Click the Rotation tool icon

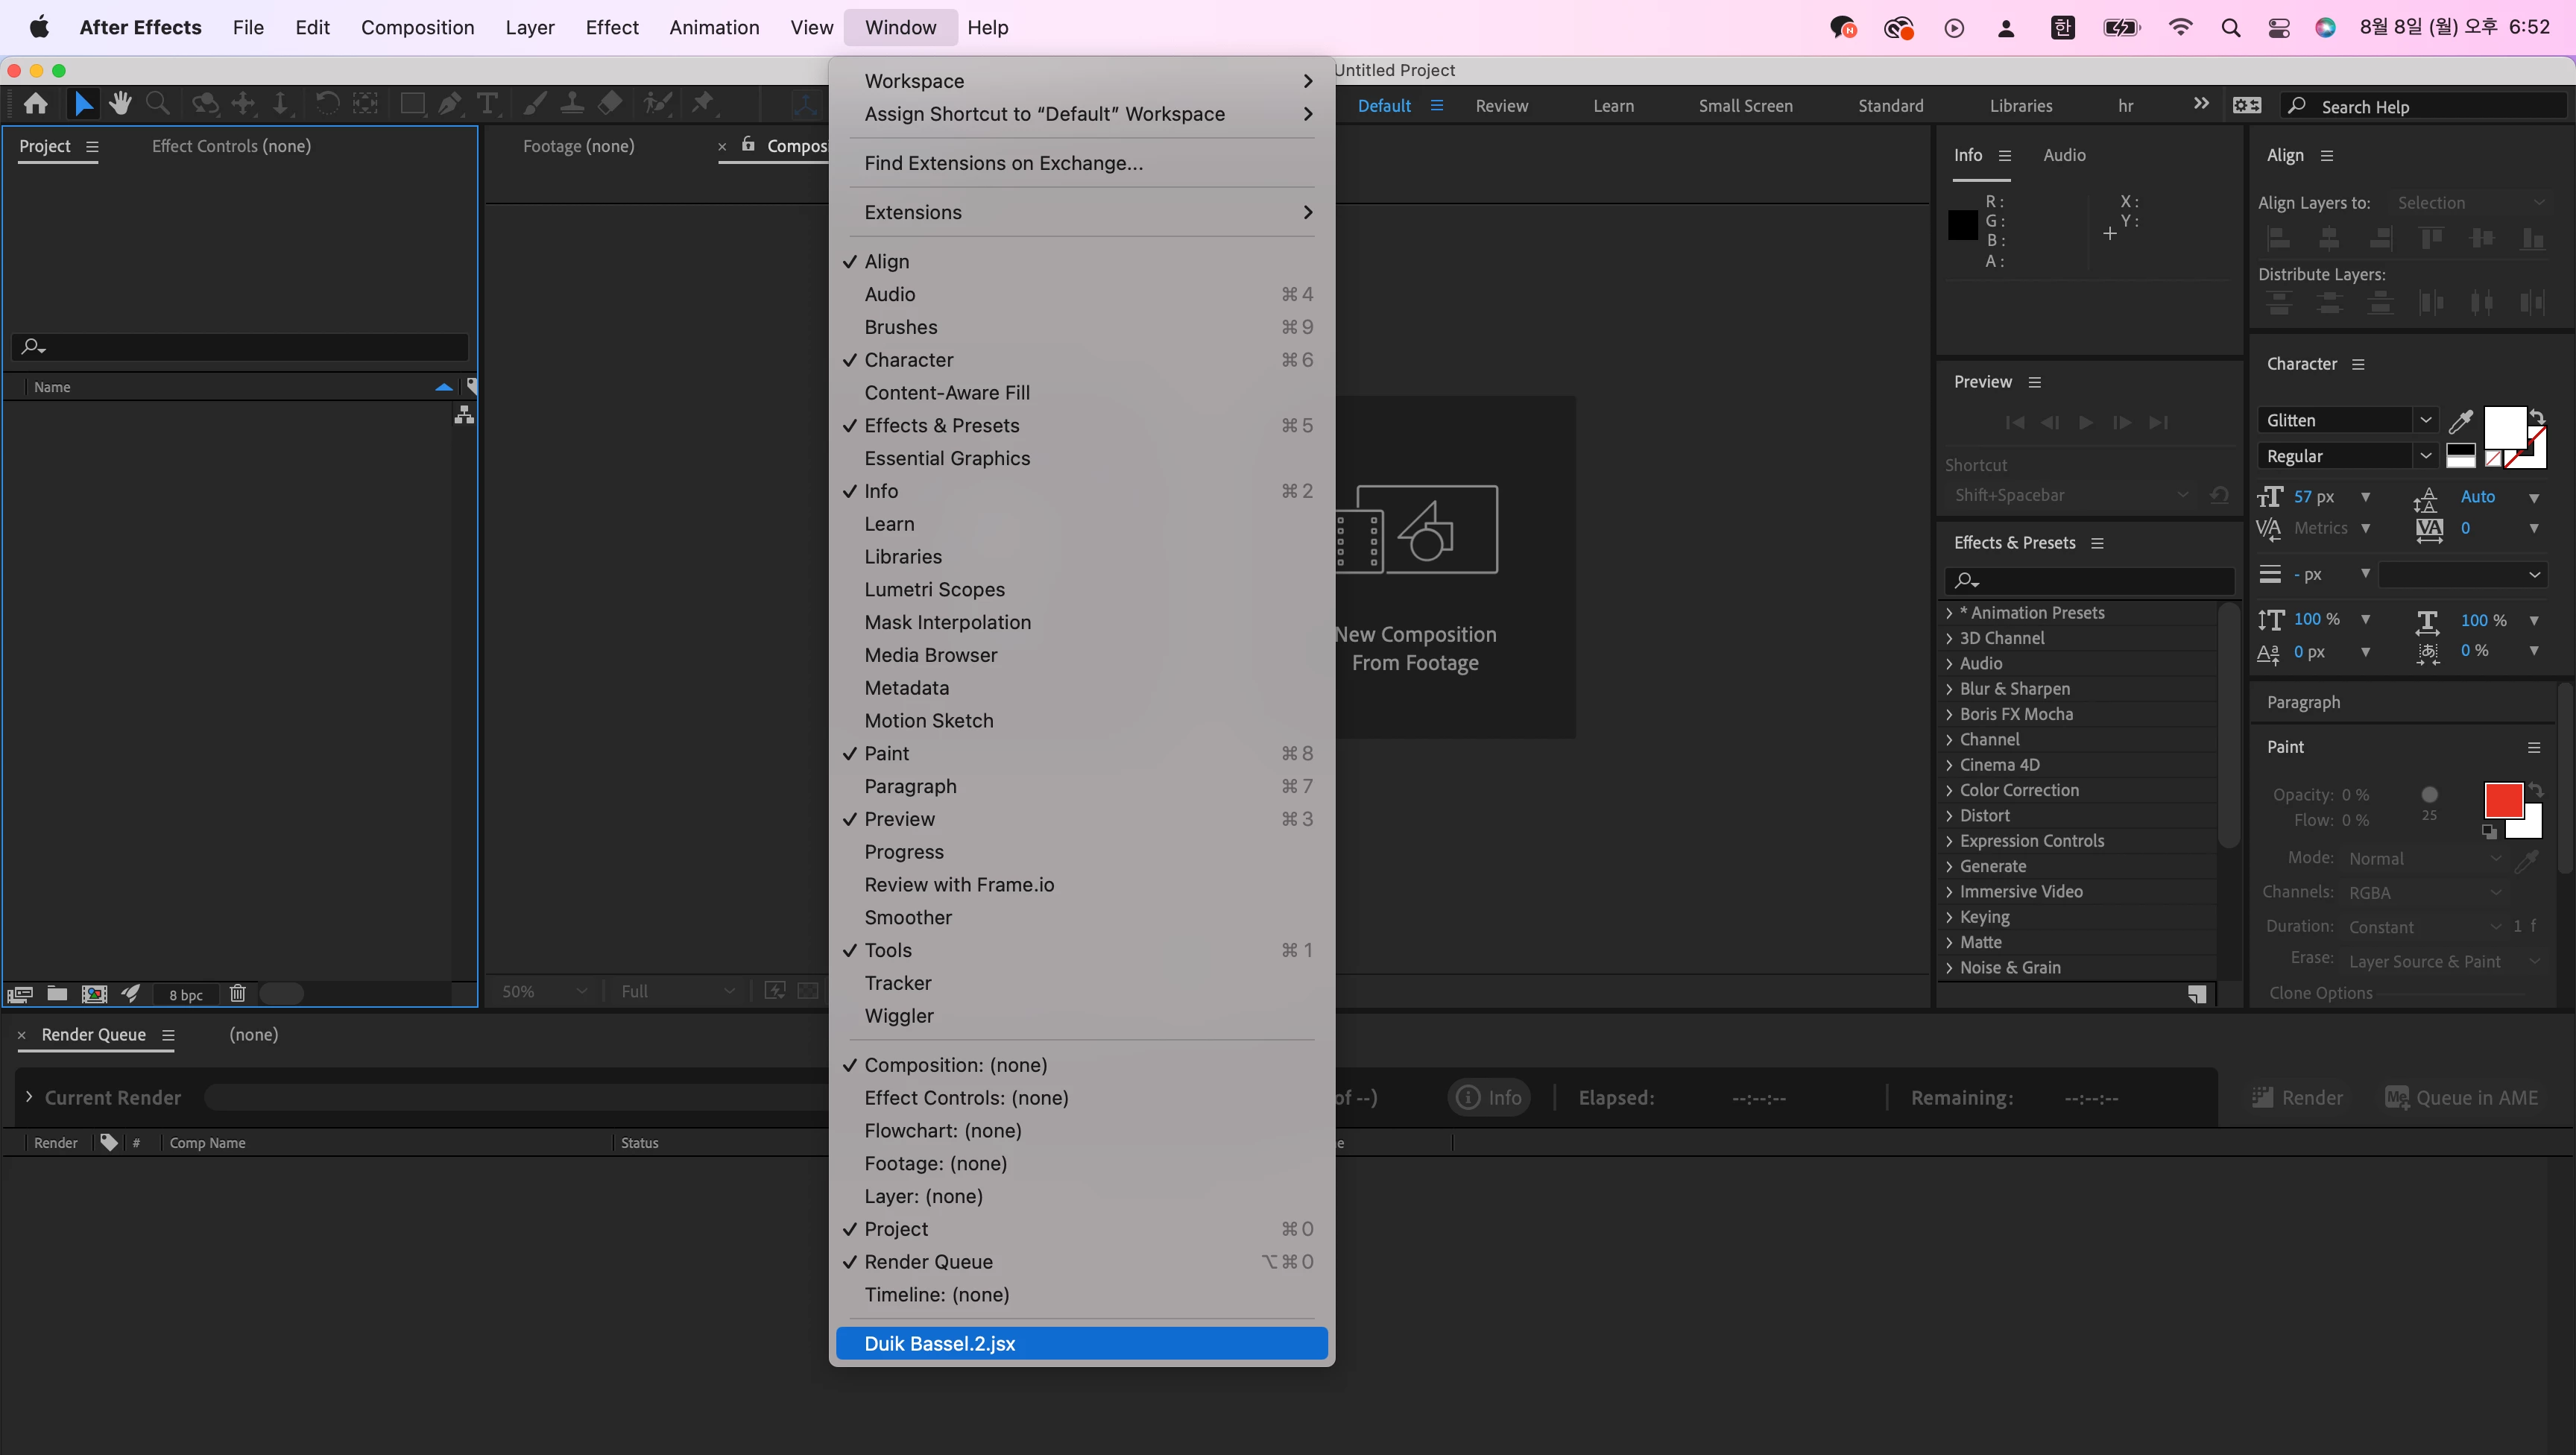click(327, 103)
